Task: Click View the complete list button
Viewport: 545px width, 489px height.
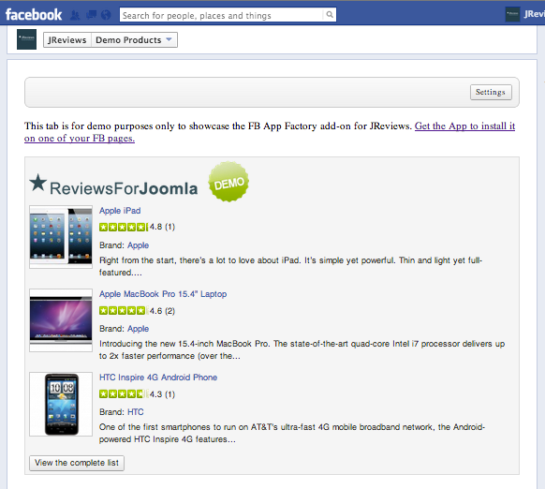Action: tap(77, 463)
